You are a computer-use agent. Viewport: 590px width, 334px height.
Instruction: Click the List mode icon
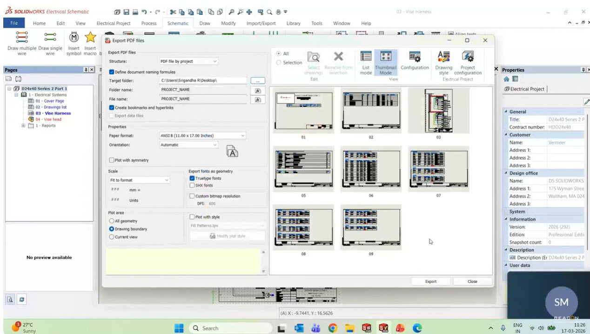(366, 62)
